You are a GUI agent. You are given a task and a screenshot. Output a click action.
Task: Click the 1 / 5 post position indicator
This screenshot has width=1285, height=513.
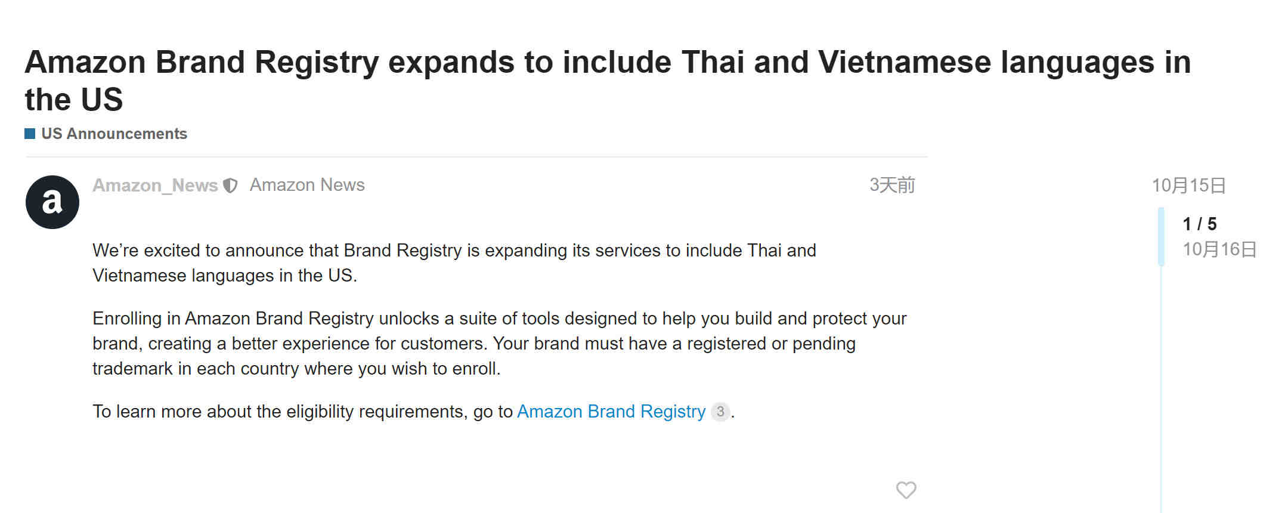(x=1200, y=224)
